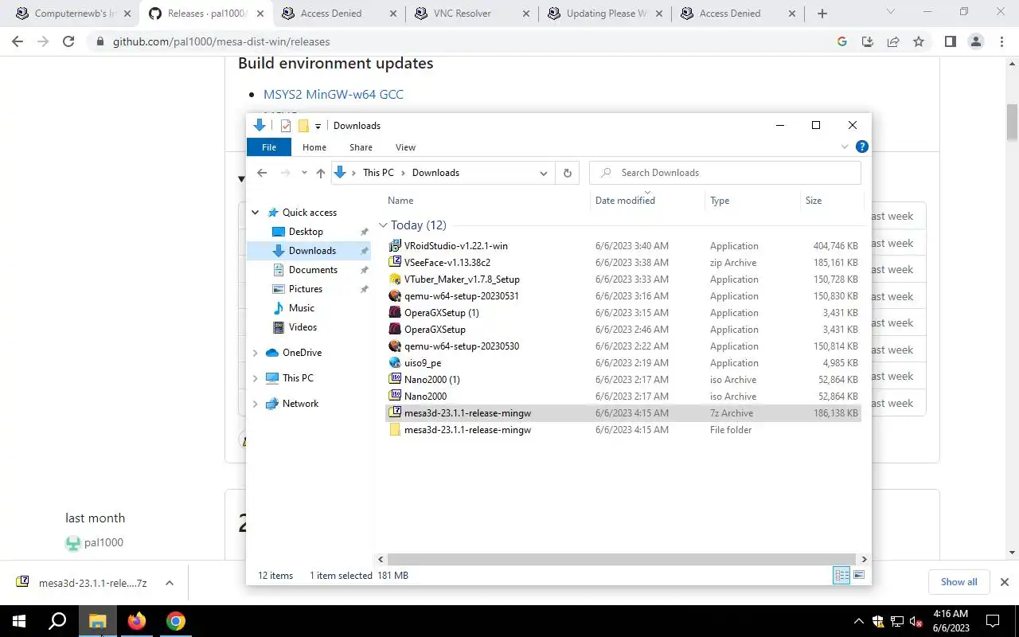
Task: Click New folder icon in quick access toolbar
Action: pos(303,126)
